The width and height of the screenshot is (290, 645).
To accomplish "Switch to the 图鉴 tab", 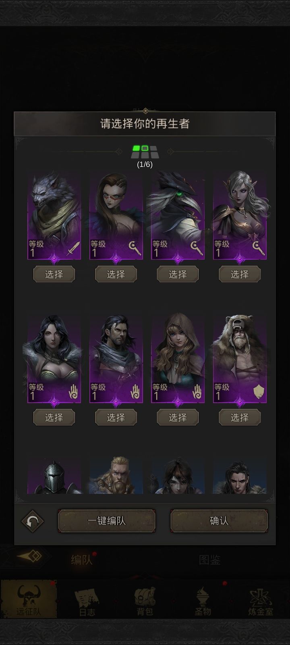I will [x=210, y=560].
